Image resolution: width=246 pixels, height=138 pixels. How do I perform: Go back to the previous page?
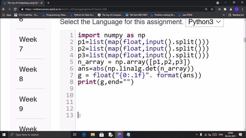tap(3, 9)
